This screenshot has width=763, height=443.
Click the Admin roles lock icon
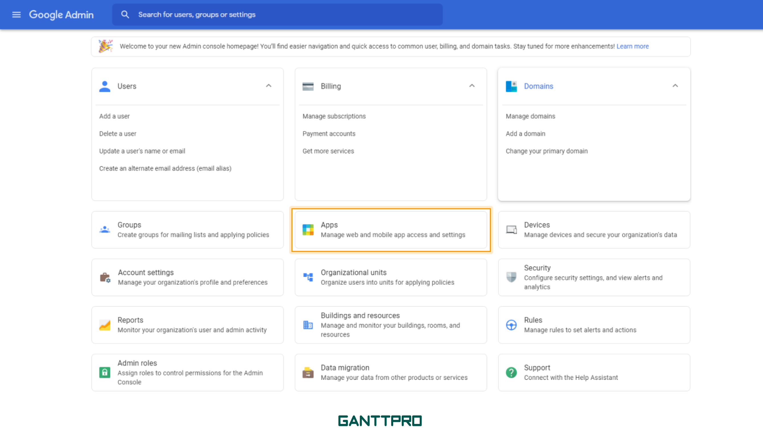[105, 372]
